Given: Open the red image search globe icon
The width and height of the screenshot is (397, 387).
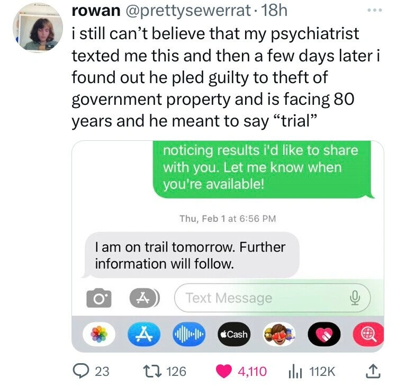Looking at the screenshot, I should pyautogui.click(x=367, y=334).
